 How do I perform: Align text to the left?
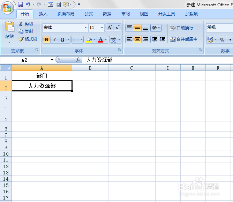coord(129,39)
